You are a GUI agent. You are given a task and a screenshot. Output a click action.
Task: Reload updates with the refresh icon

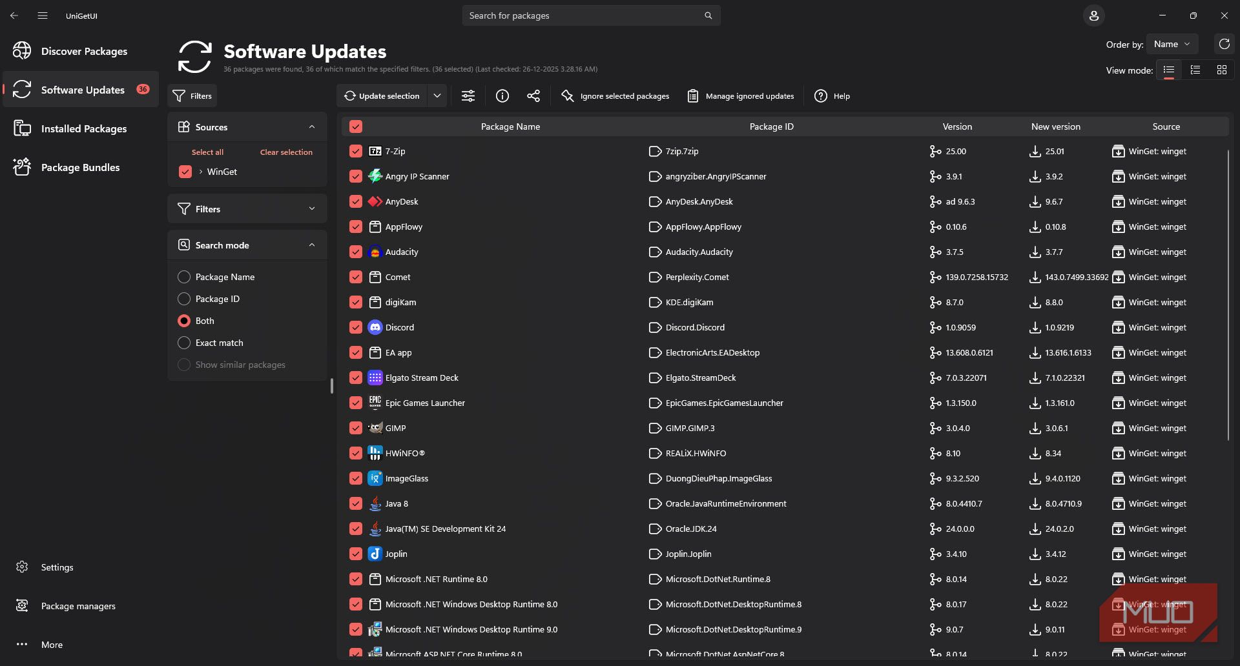pyautogui.click(x=1224, y=44)
